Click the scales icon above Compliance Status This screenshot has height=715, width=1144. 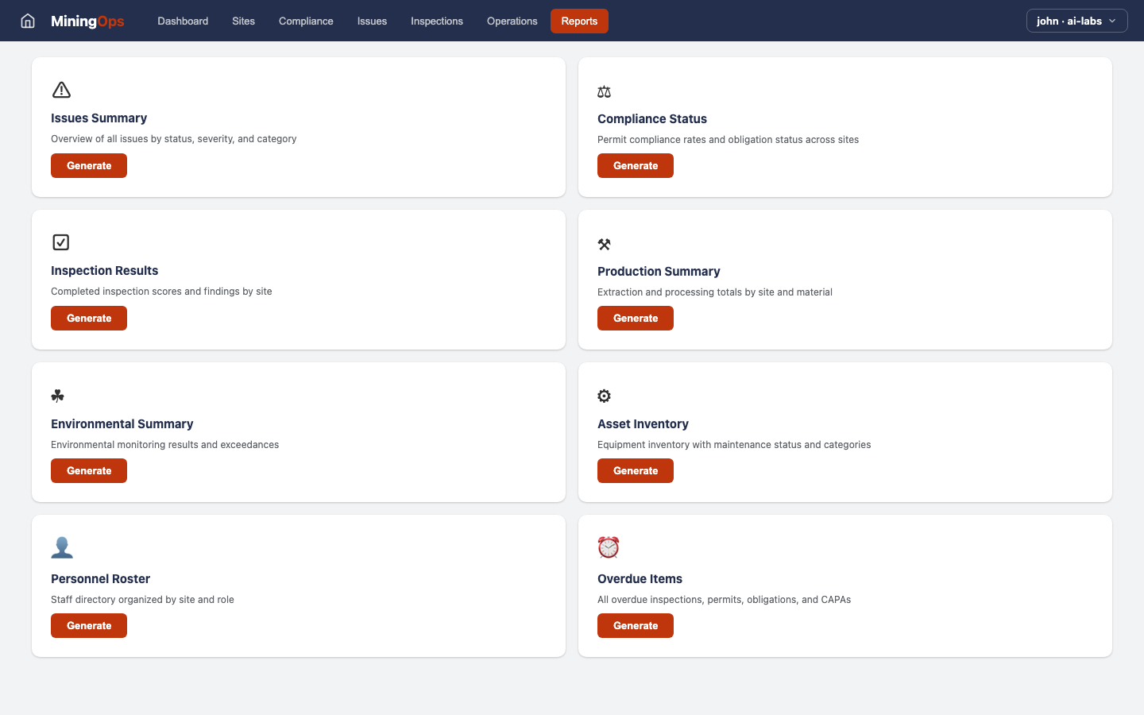pyautogui.click(x=604, y=91)
